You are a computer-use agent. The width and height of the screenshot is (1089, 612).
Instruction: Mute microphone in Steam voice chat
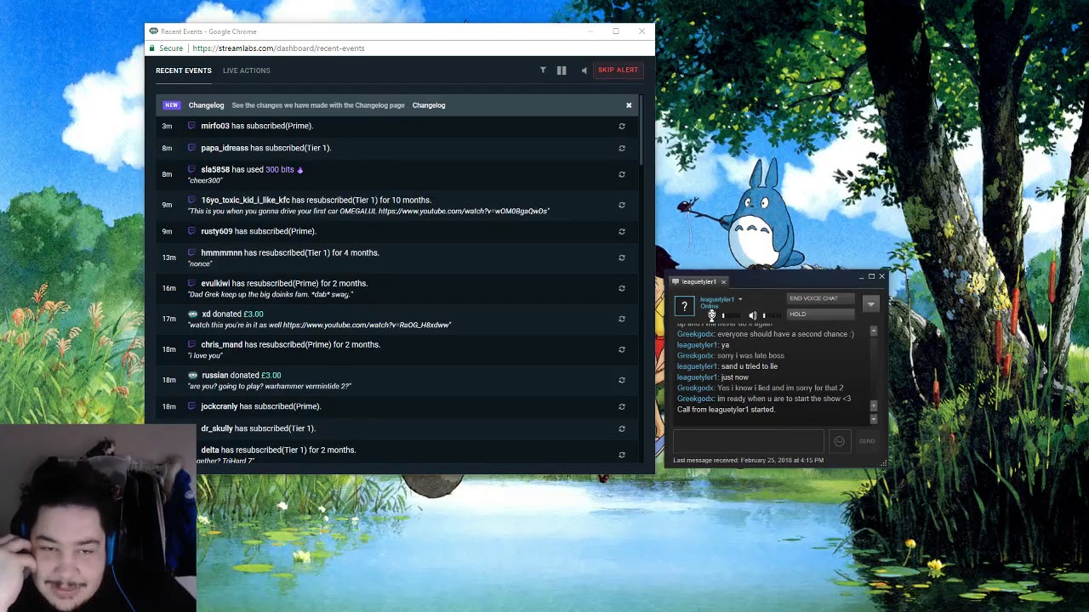[712, 315]
